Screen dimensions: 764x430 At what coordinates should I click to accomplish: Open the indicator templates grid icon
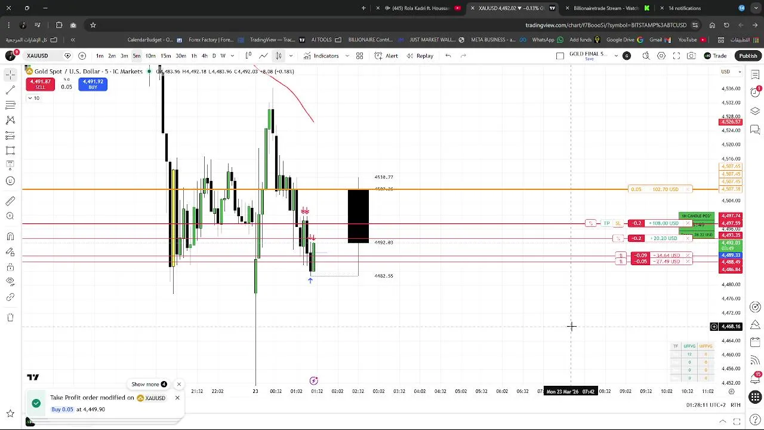[x=360, y=56]
